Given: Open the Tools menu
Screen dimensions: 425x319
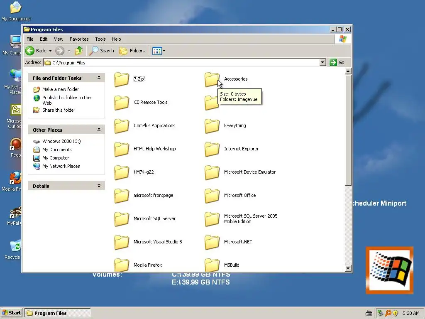Looking at the screenshot, I should click(100, 39).
